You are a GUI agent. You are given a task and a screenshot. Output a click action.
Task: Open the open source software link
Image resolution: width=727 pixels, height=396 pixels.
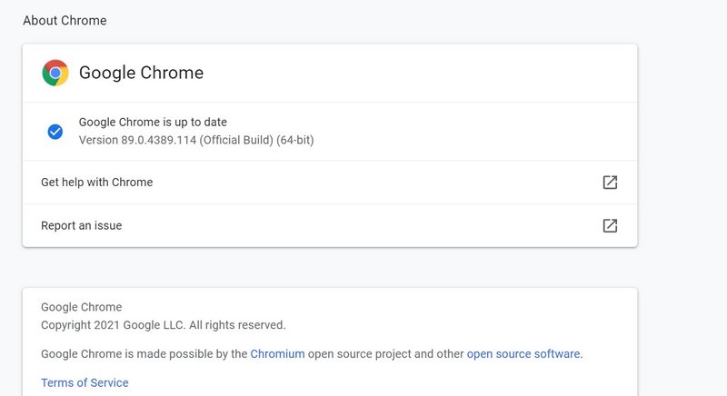coord(523,354)
